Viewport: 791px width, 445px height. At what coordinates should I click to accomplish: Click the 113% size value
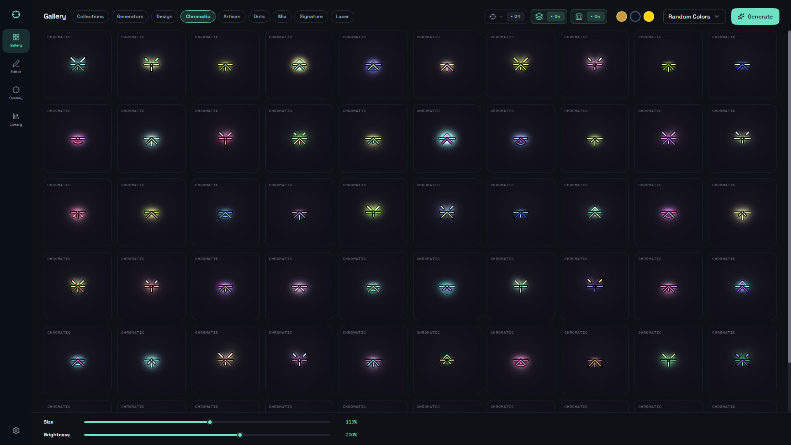pyautogui.click(x=351, y=422)
